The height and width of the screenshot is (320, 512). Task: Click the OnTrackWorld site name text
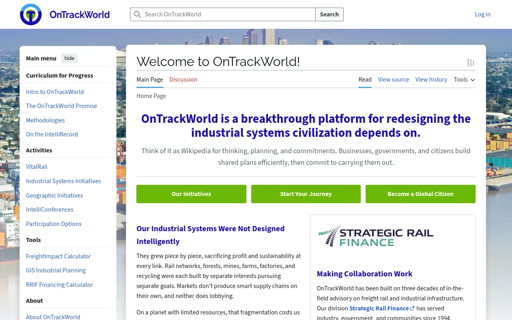point(80,14)
